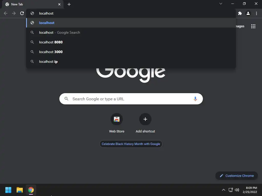
Task: Select the highlighted localhost URL suggestion
Action: coord(131,23)
